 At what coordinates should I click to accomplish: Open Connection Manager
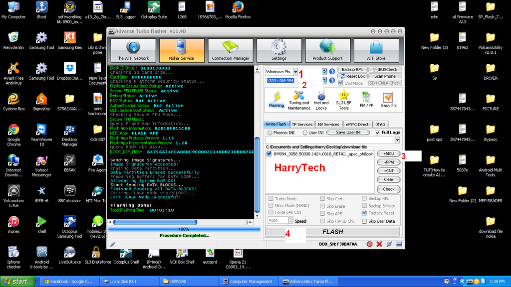(x=231, y=50)
